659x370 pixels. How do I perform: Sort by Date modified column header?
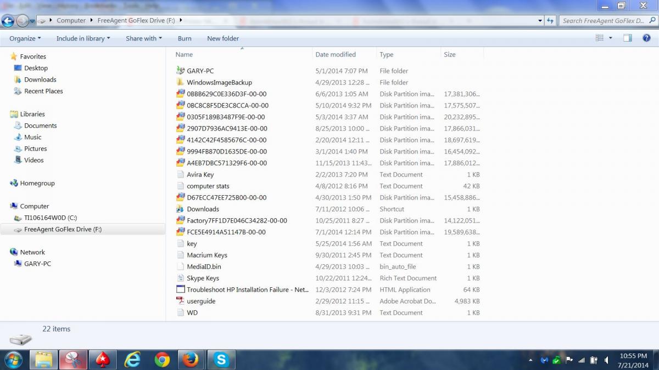coord(336,54)
